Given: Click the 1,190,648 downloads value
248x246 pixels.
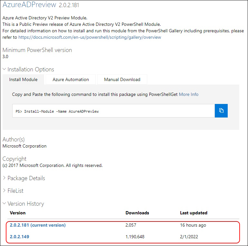Looking at the screenshot, I should click(135, 237).
